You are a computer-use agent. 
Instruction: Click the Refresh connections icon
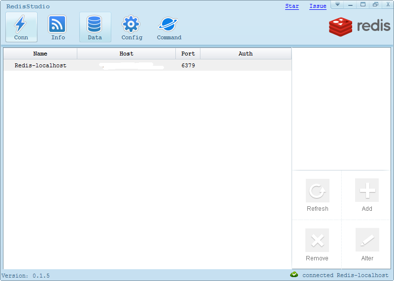click(317, 191)
